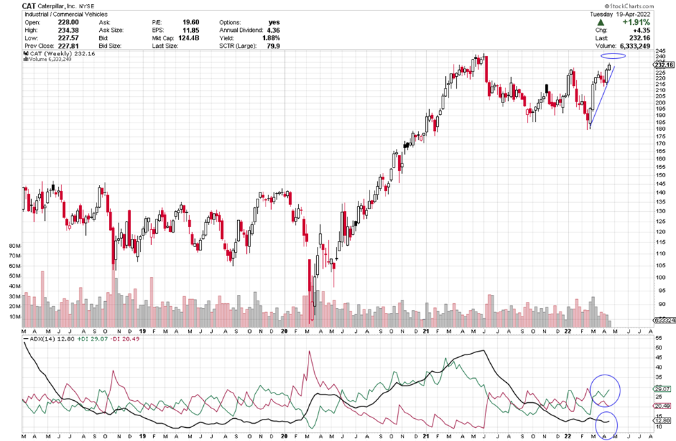Click the Options value yes
The image size is (676, 441).
(274, 22)
